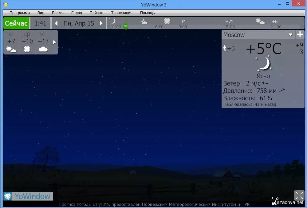The image size is (307, 208).
Task: Click the +5°C current temperature
Action: (264, 48)
